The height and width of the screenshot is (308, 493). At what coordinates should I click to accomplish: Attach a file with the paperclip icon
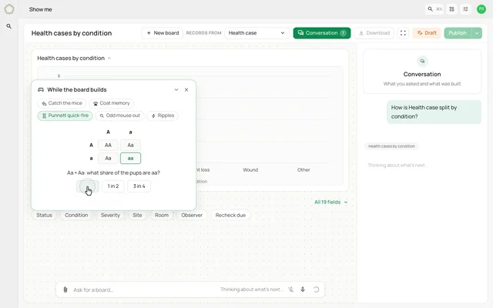click(65, 290)
